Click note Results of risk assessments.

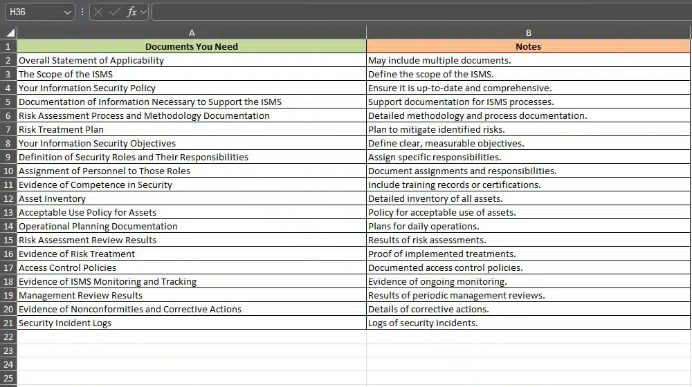pos(528,240)
